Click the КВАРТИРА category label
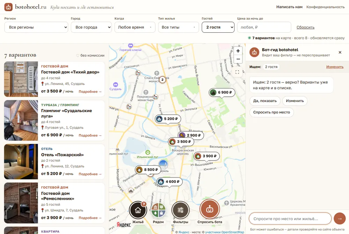The width and height of the screenshot is (349, 234). pyautogui.click(x=50, y=231)
